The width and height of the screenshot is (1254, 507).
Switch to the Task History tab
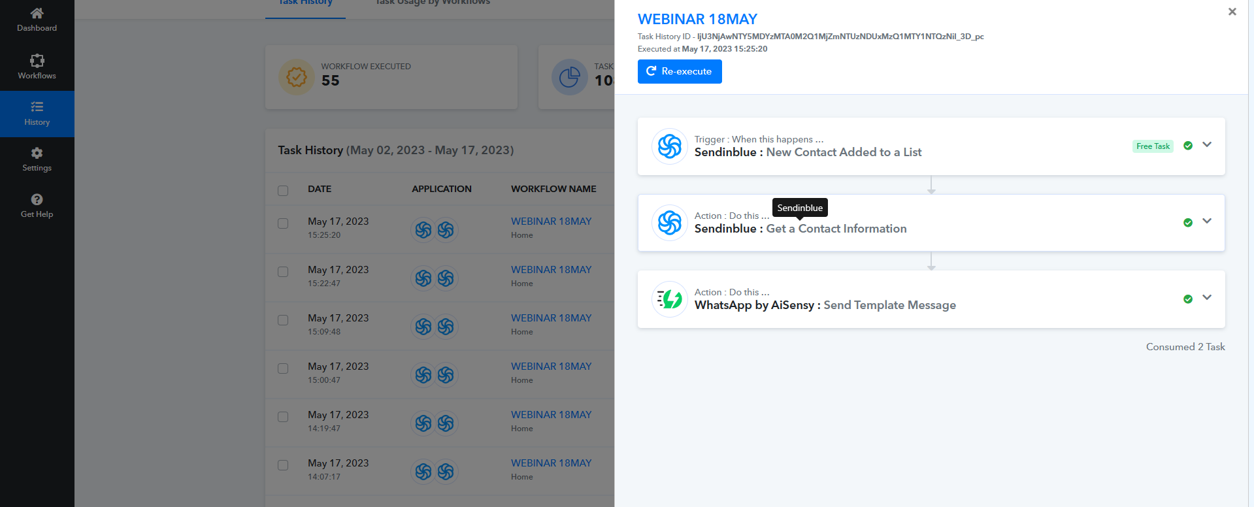point(305,3)
